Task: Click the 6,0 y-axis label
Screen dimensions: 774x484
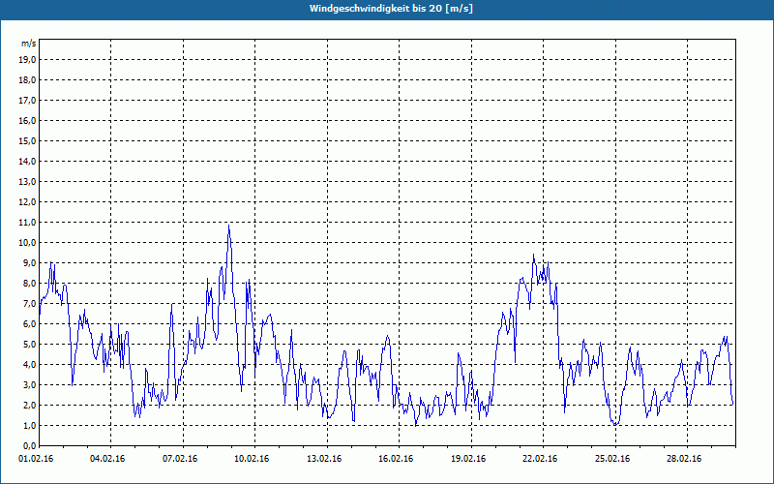Action: [x=29, y=323]
